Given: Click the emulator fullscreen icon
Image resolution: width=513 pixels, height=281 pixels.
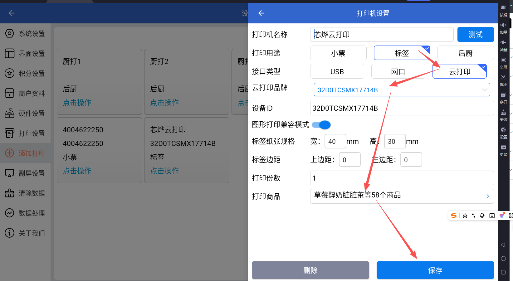Looking at the screenshot, I should pos(503,60).
